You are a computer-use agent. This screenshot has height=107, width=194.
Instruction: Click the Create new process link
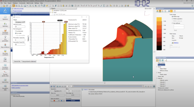[x=18, y=9]
